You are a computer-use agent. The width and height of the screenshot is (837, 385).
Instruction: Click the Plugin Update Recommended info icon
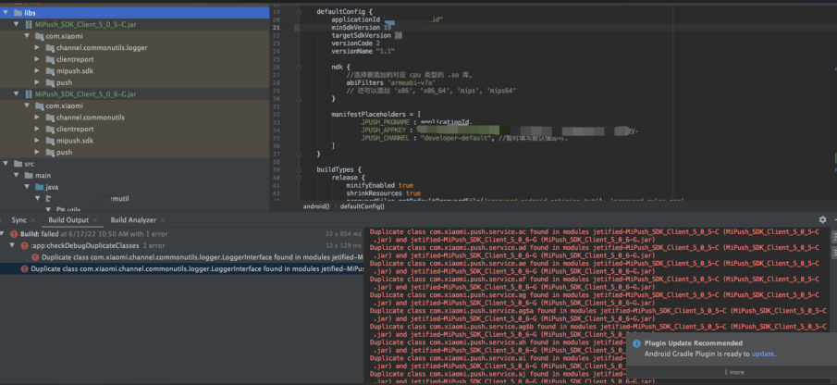point(636,344)
